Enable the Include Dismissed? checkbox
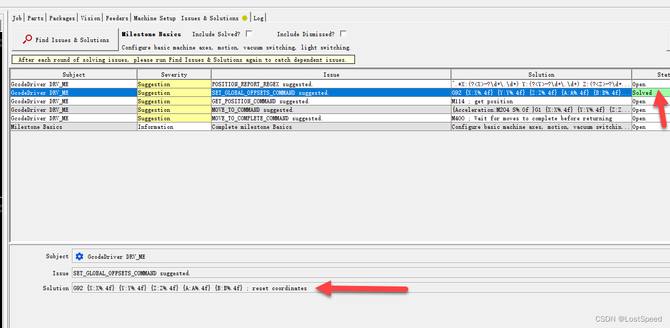670x328 pixels. [x=343, y=33]
